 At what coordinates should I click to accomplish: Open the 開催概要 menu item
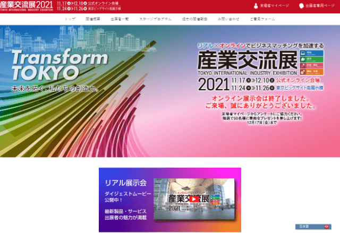pos(93,19)
